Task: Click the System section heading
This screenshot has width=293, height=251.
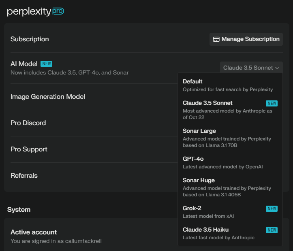Action: [19, 210]
